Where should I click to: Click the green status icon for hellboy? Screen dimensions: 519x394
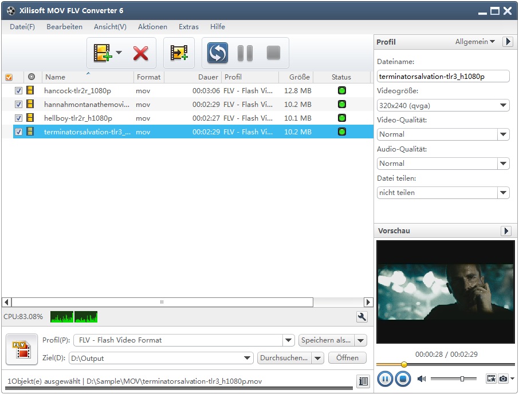pos(342,118)
